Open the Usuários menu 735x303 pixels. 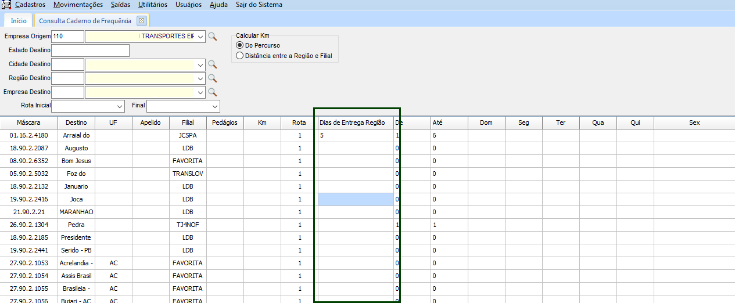(x=188, y=5)
